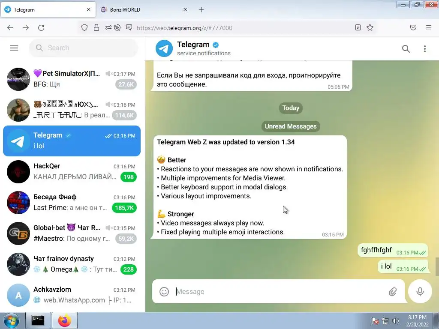Reload the current page
Screen dimensions: 439x329
41,28
